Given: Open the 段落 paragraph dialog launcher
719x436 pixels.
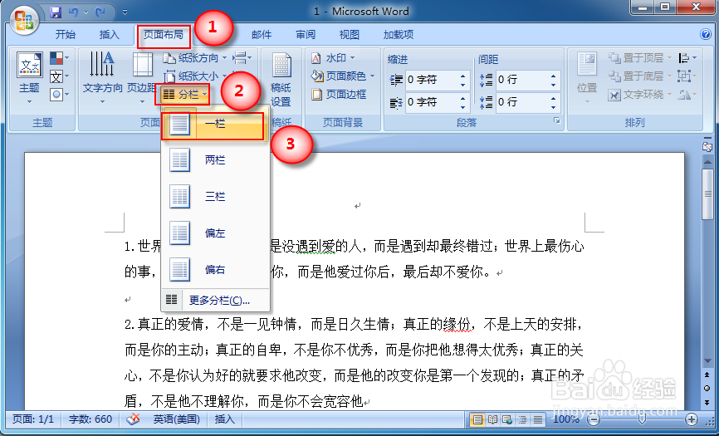Looking at the screenshot, I should point(556,120).
